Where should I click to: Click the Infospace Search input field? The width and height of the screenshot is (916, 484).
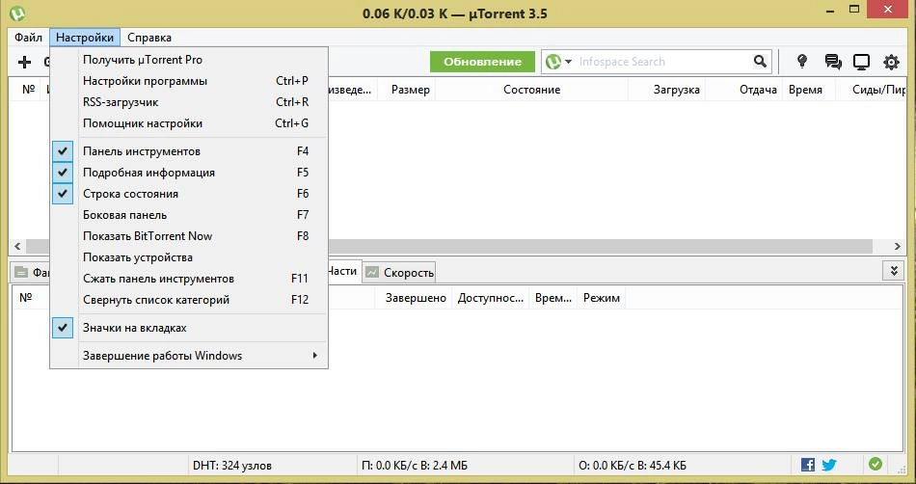[662, 62]
